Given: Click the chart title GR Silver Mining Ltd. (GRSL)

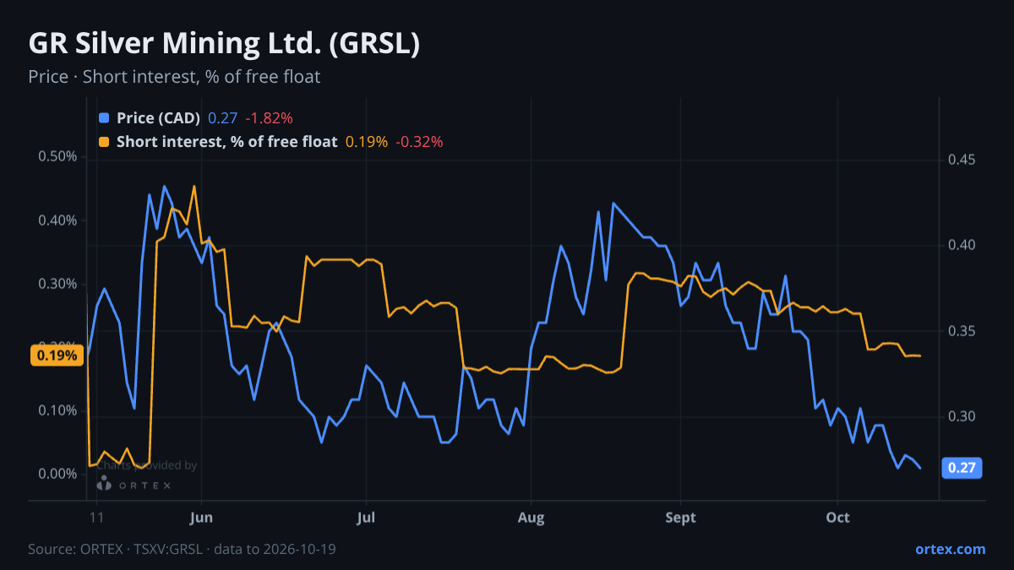Looking at the screenshot, I should [224, 44].
